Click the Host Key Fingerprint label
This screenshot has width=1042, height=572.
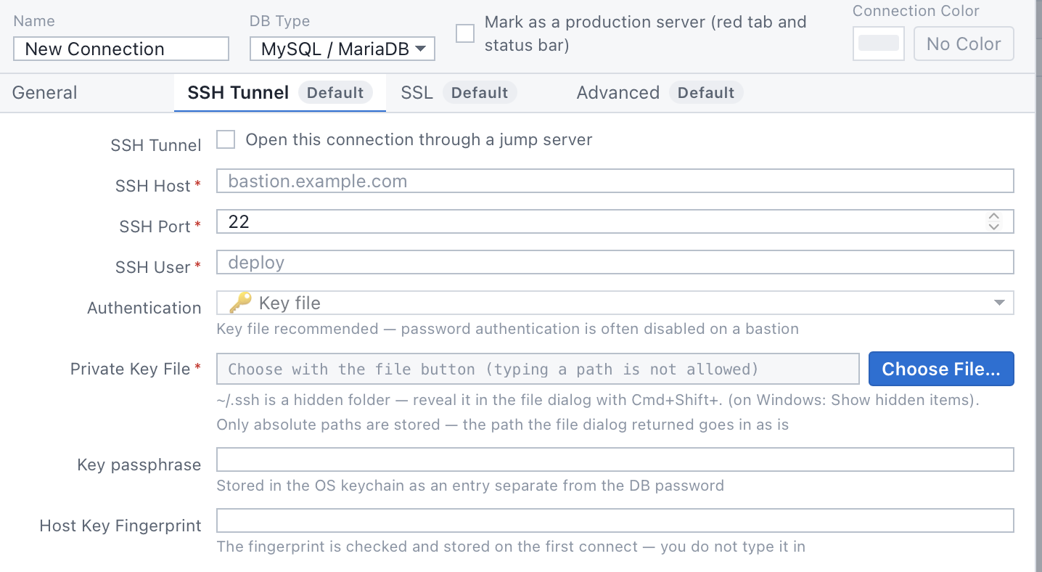tap(120, 526)
